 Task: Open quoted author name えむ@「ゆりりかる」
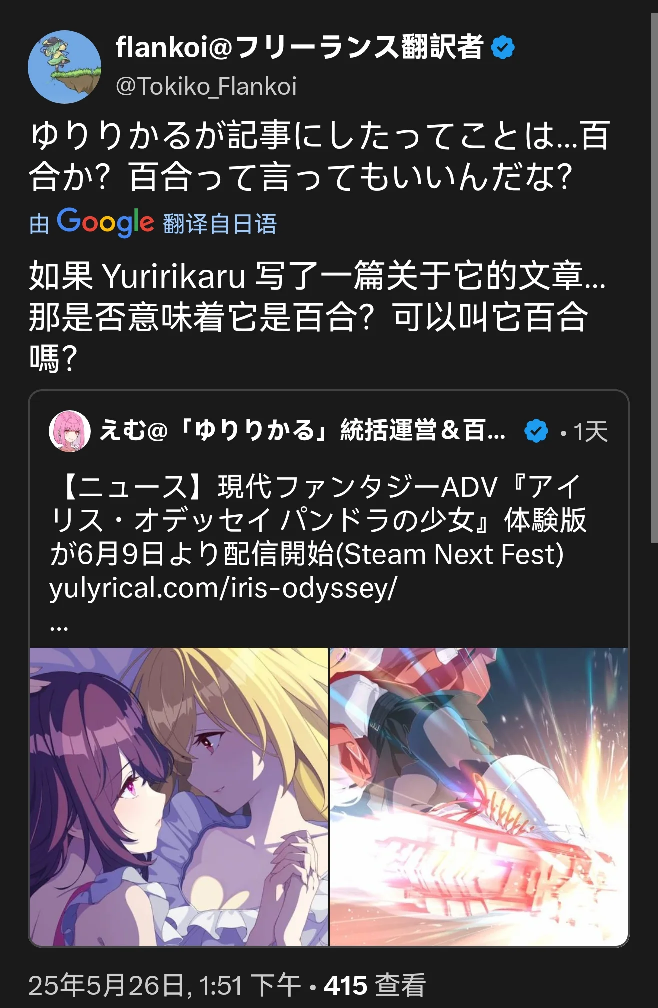(302, 430)
